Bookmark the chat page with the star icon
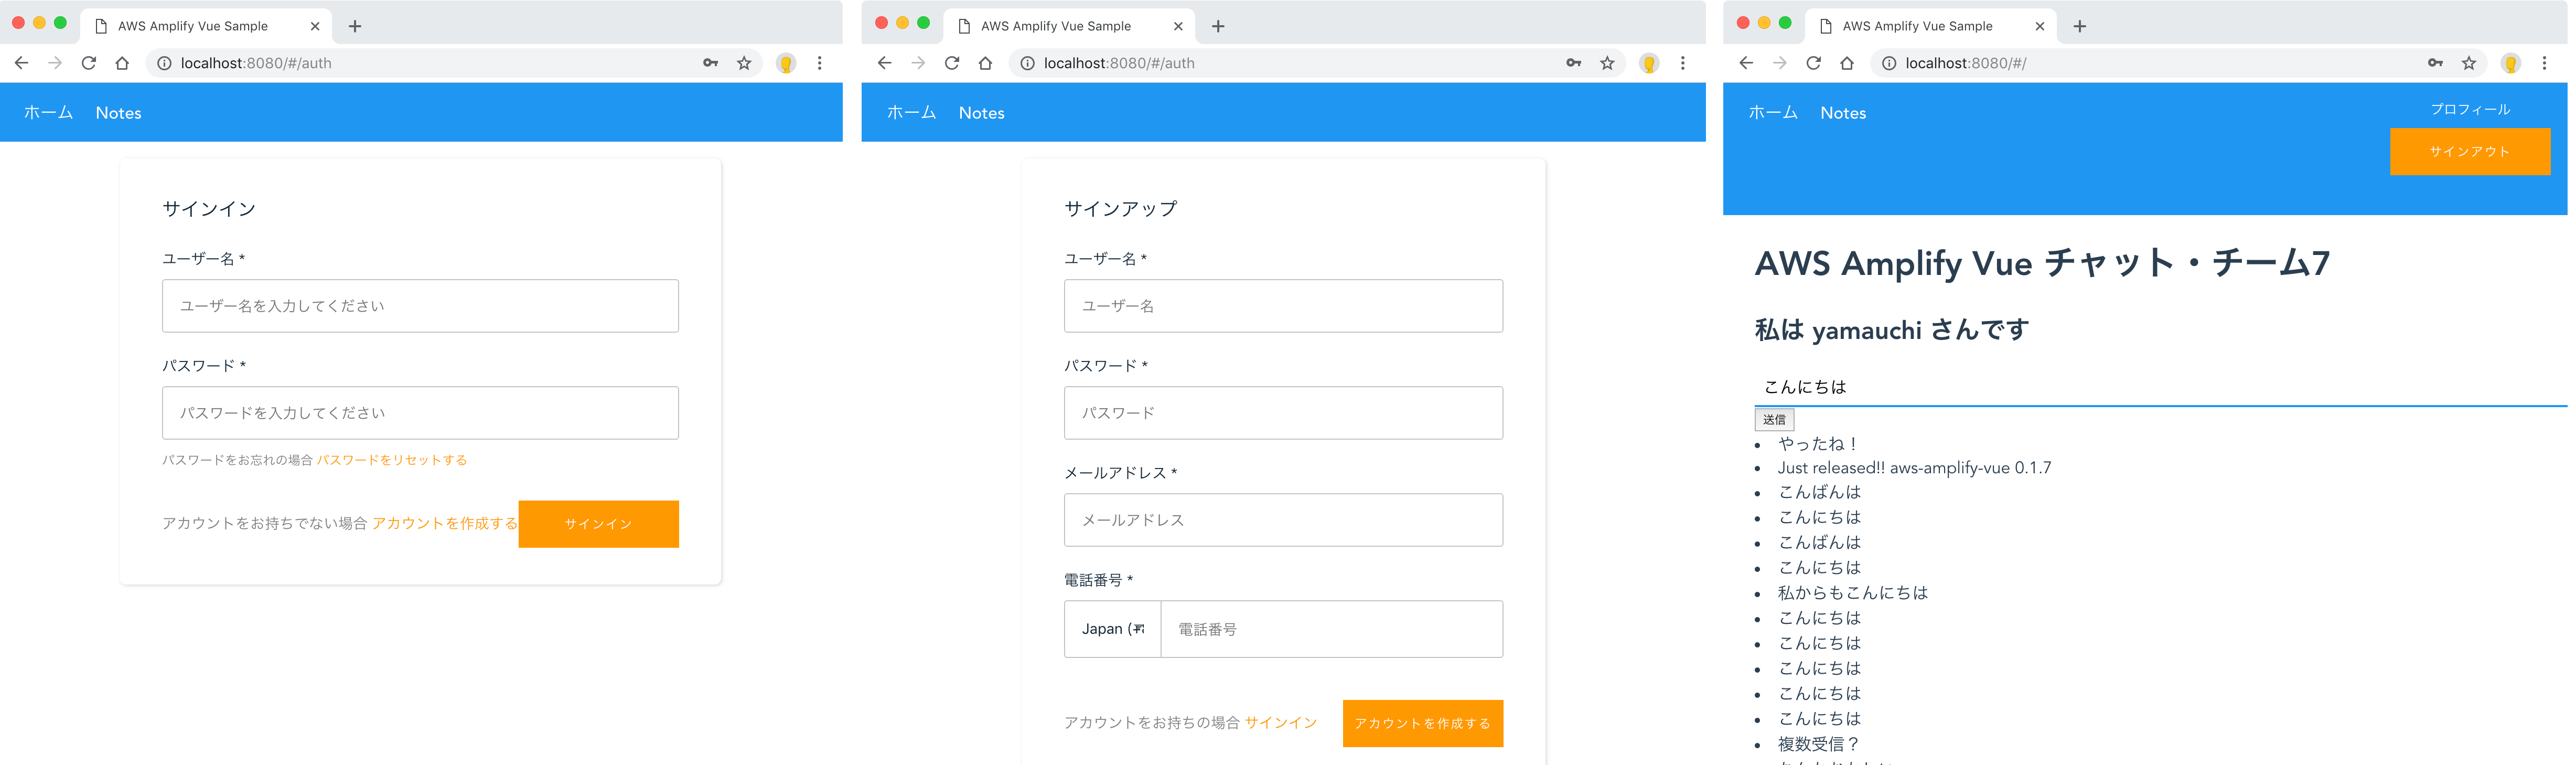Screen dimensions: 2576x765 click(2469, 63)
